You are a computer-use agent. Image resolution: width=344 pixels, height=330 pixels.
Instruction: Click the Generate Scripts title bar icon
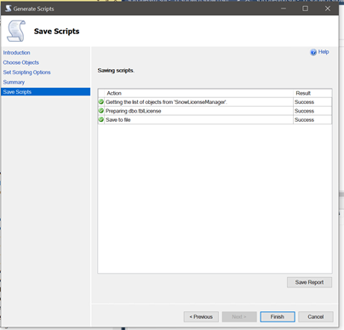coord(9,9)
